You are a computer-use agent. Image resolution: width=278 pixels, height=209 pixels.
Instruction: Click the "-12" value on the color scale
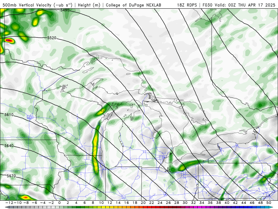(9, 203)
